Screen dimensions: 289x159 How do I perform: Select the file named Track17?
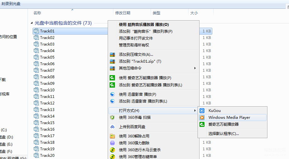(x=47, y=136)
